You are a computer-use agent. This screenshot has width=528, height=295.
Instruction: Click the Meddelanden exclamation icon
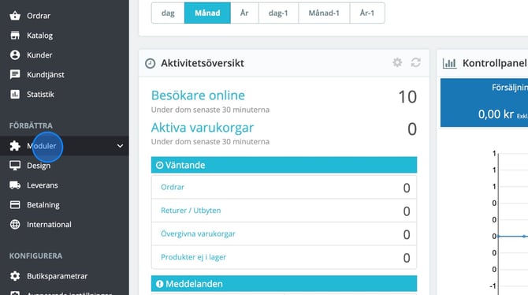pyautogui.click(x=160, y=284)
